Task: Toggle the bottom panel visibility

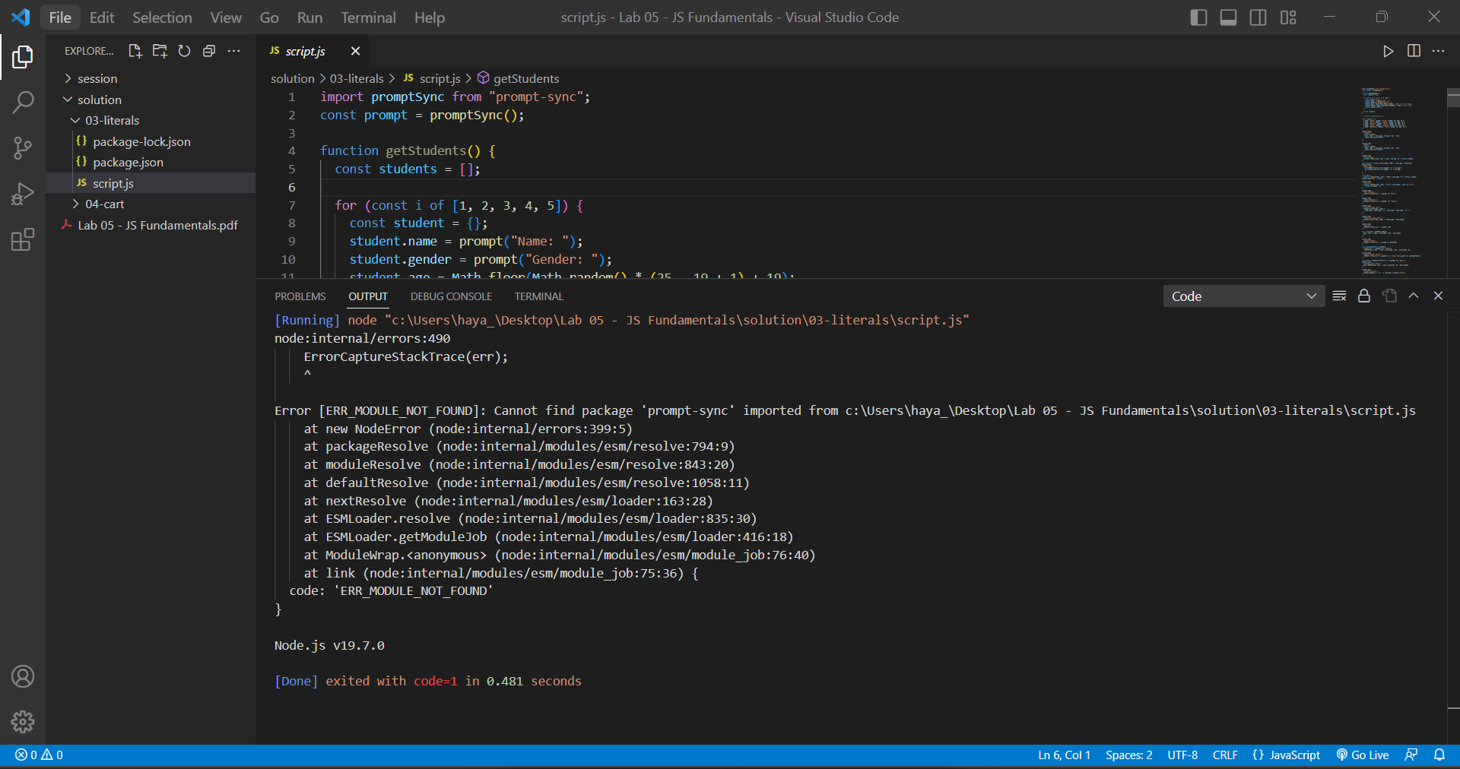Action: [x=1228, y=17]
